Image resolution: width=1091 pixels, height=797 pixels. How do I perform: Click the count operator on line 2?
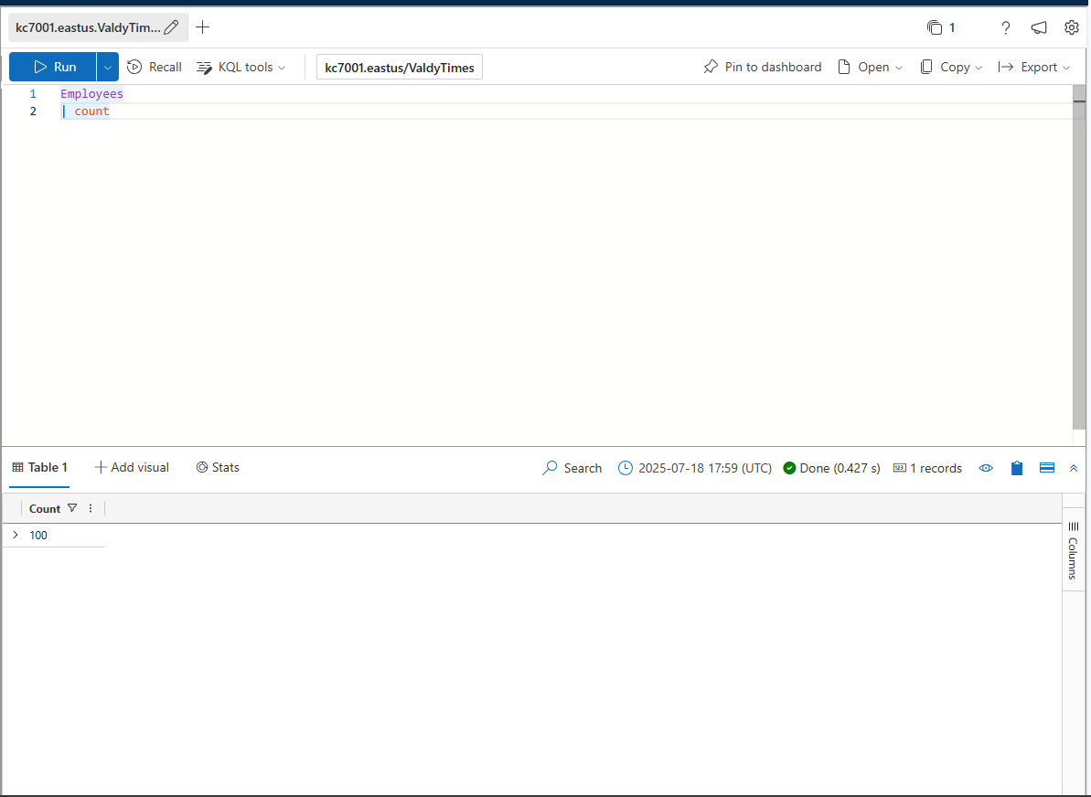tap(91, 112)
